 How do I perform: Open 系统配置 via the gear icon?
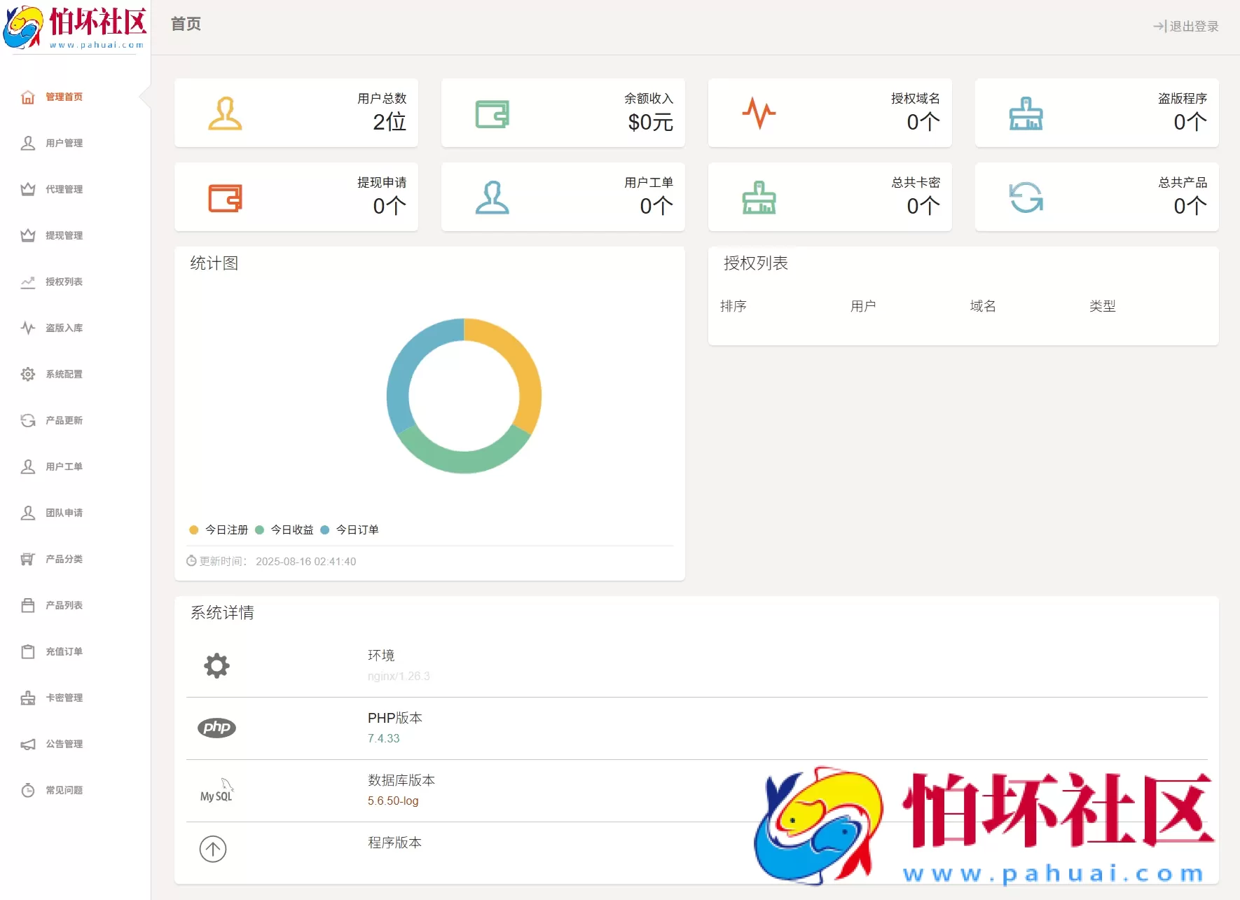click(27, 374)
